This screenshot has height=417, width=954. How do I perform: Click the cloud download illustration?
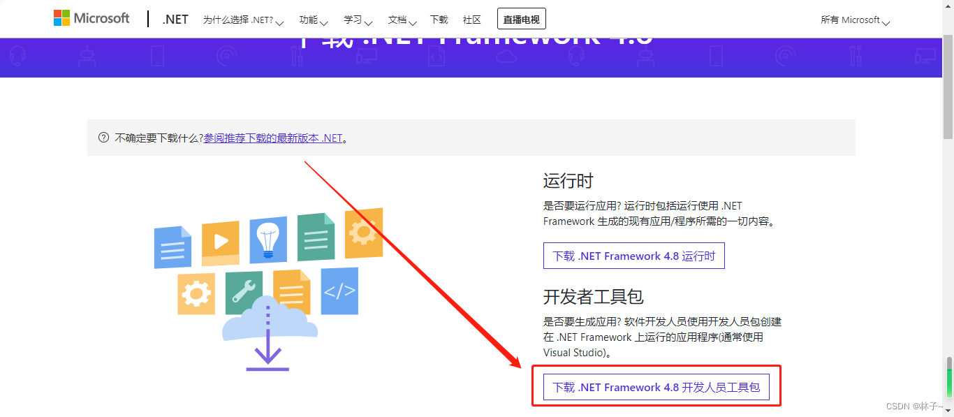[268, 333]
